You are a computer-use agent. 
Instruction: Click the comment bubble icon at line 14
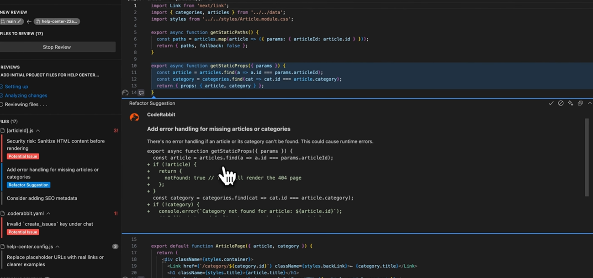click(x=141, y=93)
